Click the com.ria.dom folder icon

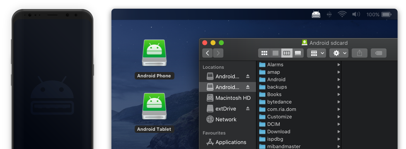click(x=262, y=109)
